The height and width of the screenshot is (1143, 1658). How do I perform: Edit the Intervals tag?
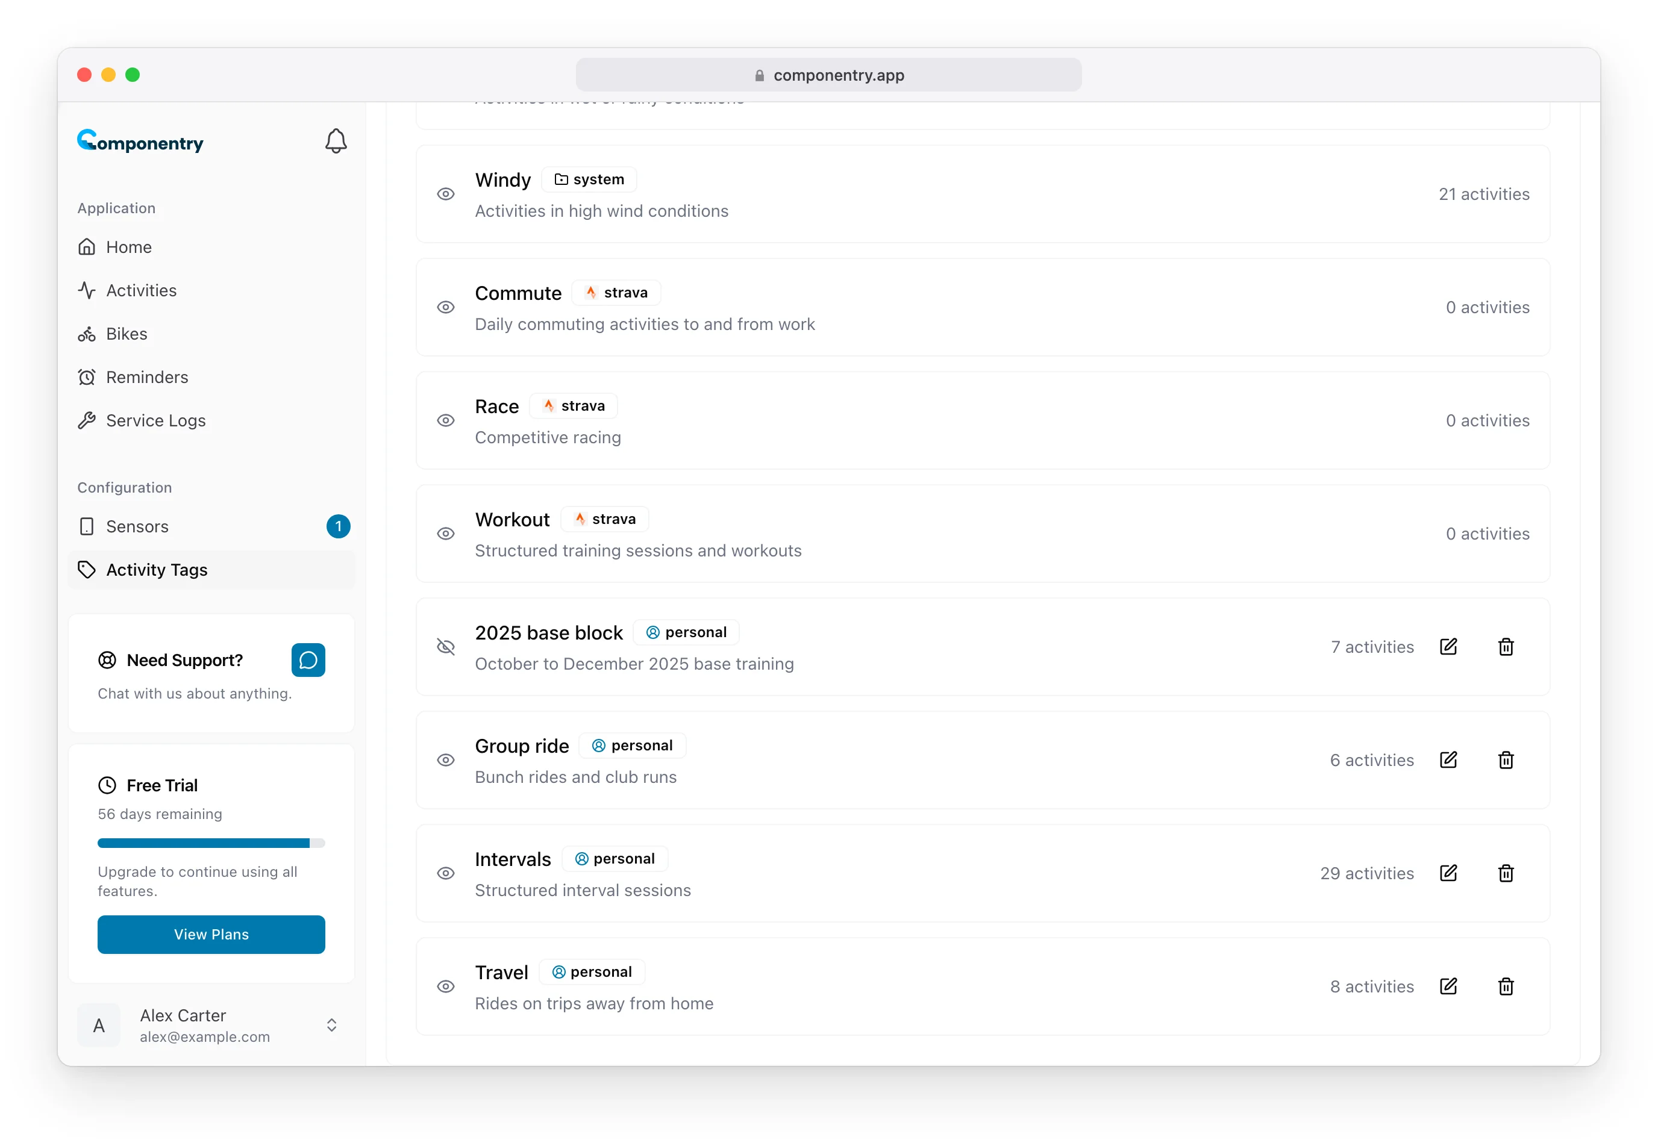1448,873
